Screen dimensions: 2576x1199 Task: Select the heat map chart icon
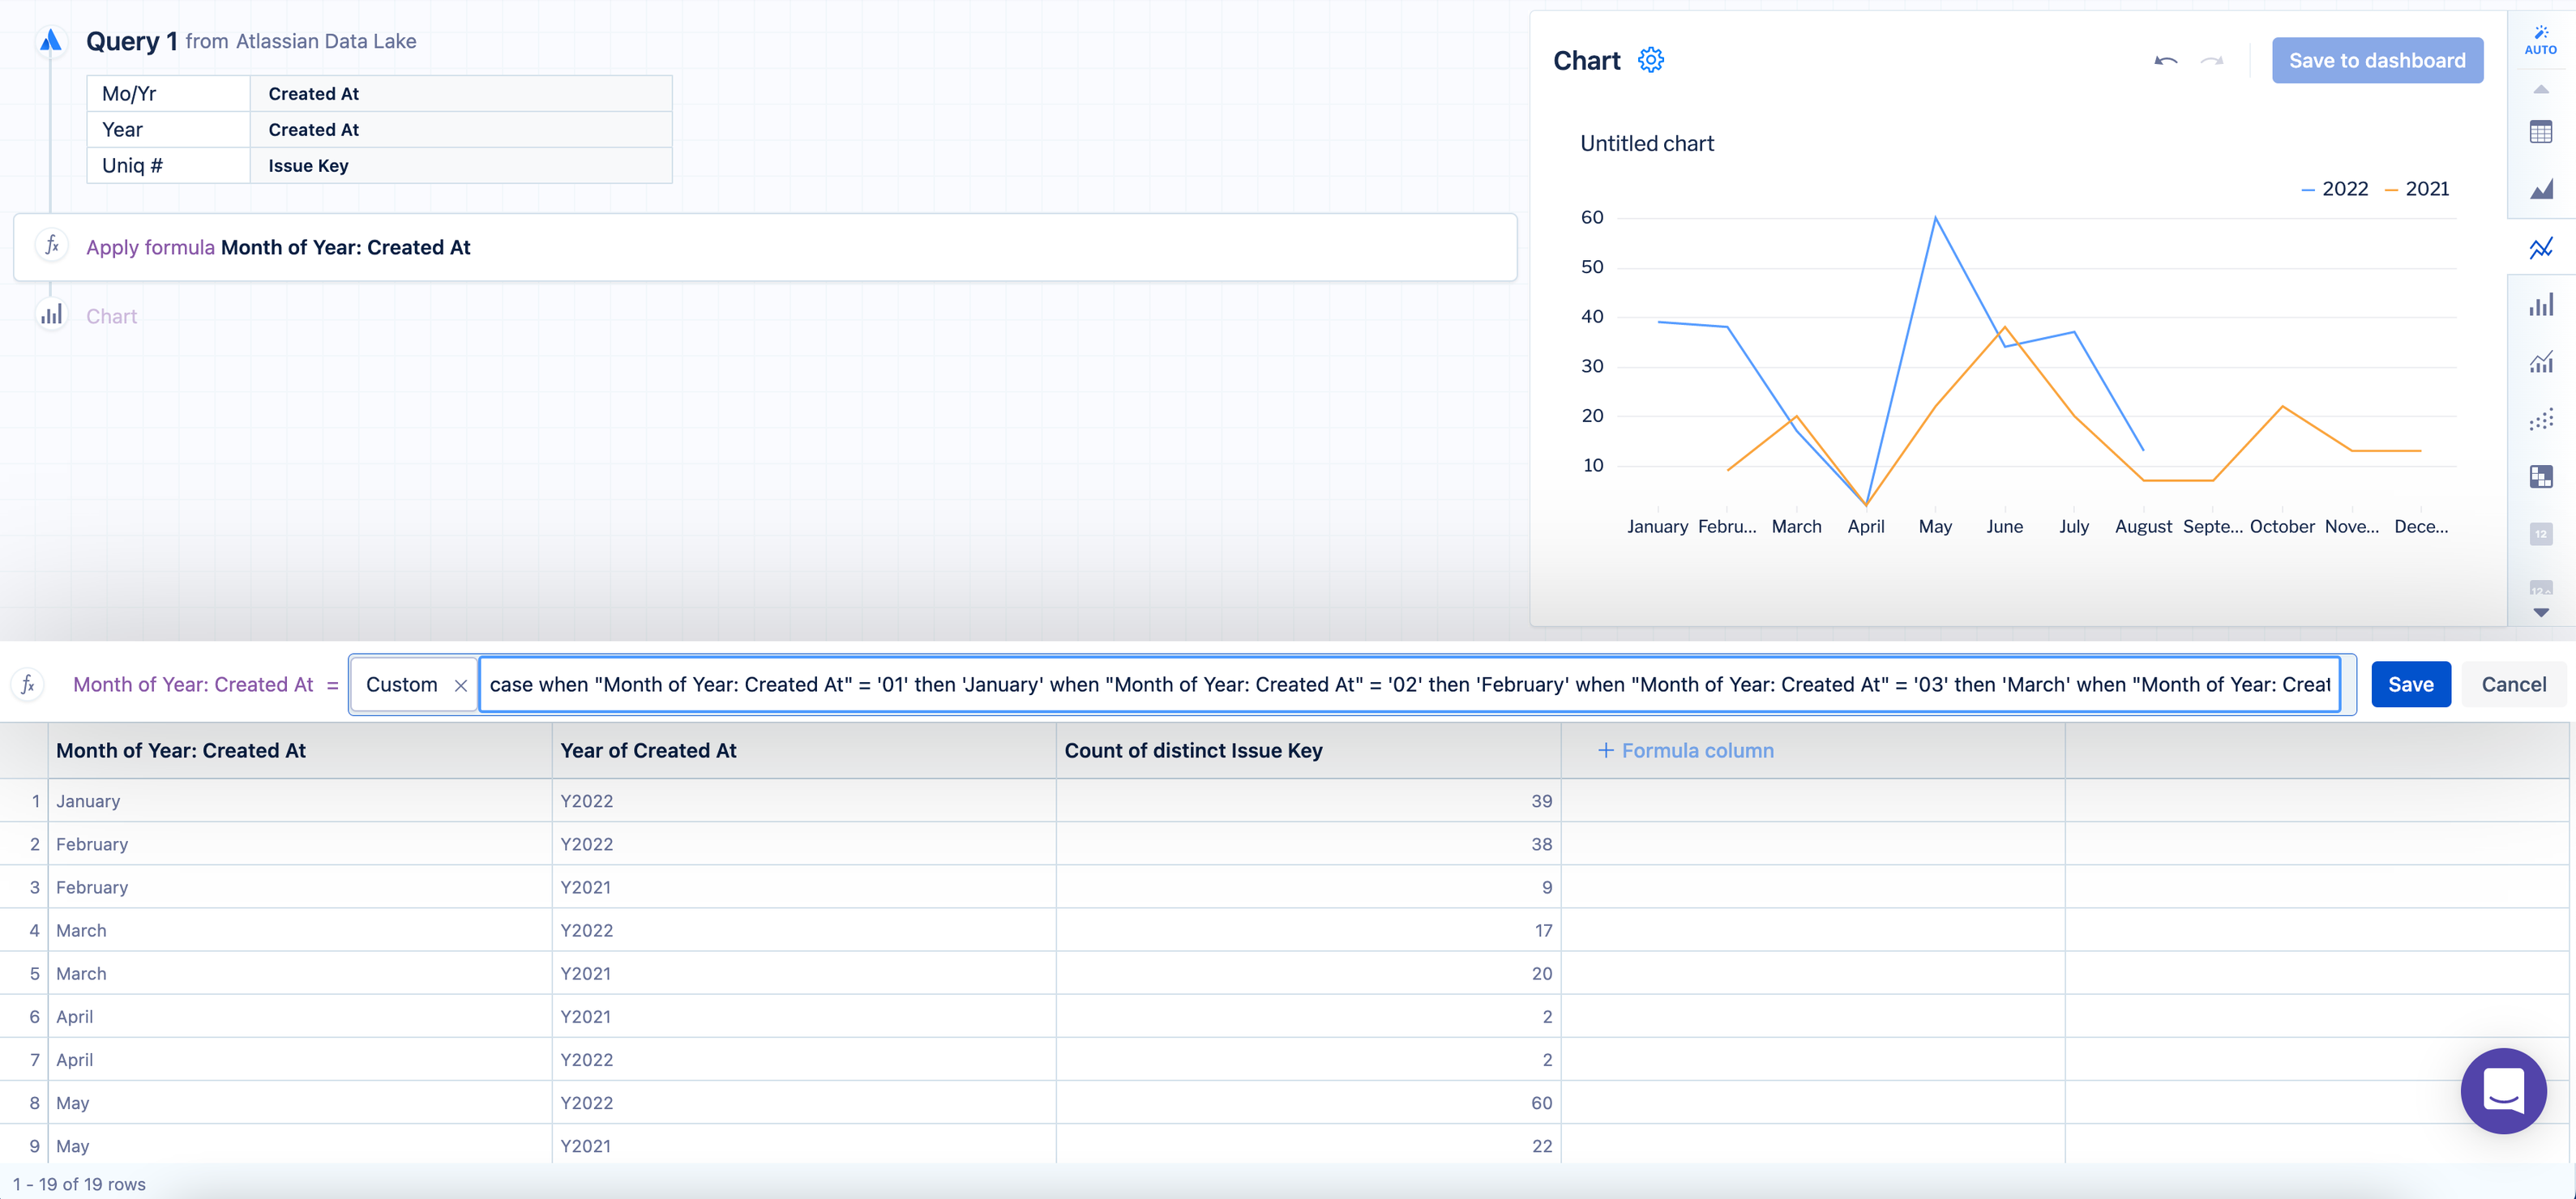tap(2540, 476)
